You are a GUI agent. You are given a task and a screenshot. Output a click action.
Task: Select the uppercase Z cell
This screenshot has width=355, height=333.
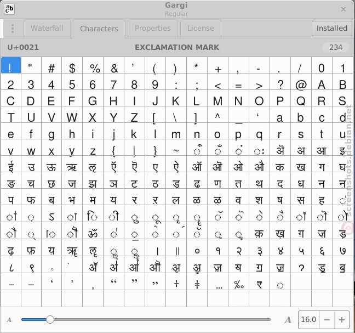(x=134, y=115)
